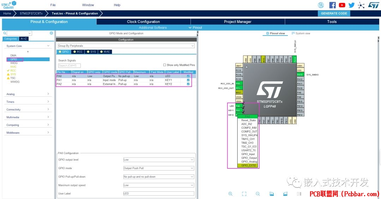
Task: Open the Help menu
Action: (x=117, y=5)
